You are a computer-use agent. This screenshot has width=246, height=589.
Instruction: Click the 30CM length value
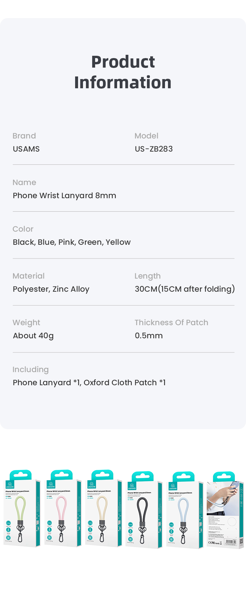[x=185, y=289]
